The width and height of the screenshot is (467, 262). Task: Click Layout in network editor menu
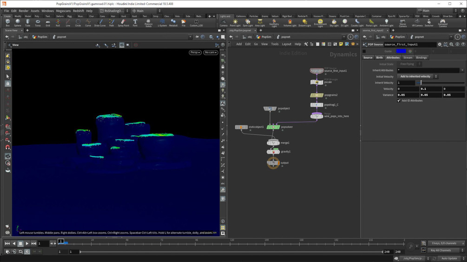click(x=287, y=44)
